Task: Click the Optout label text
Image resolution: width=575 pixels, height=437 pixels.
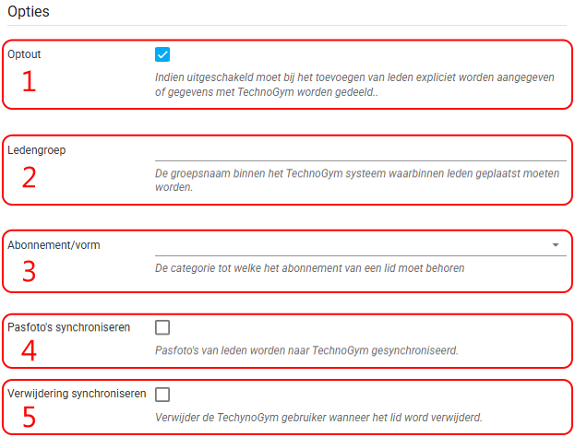Action: (24, 54)
